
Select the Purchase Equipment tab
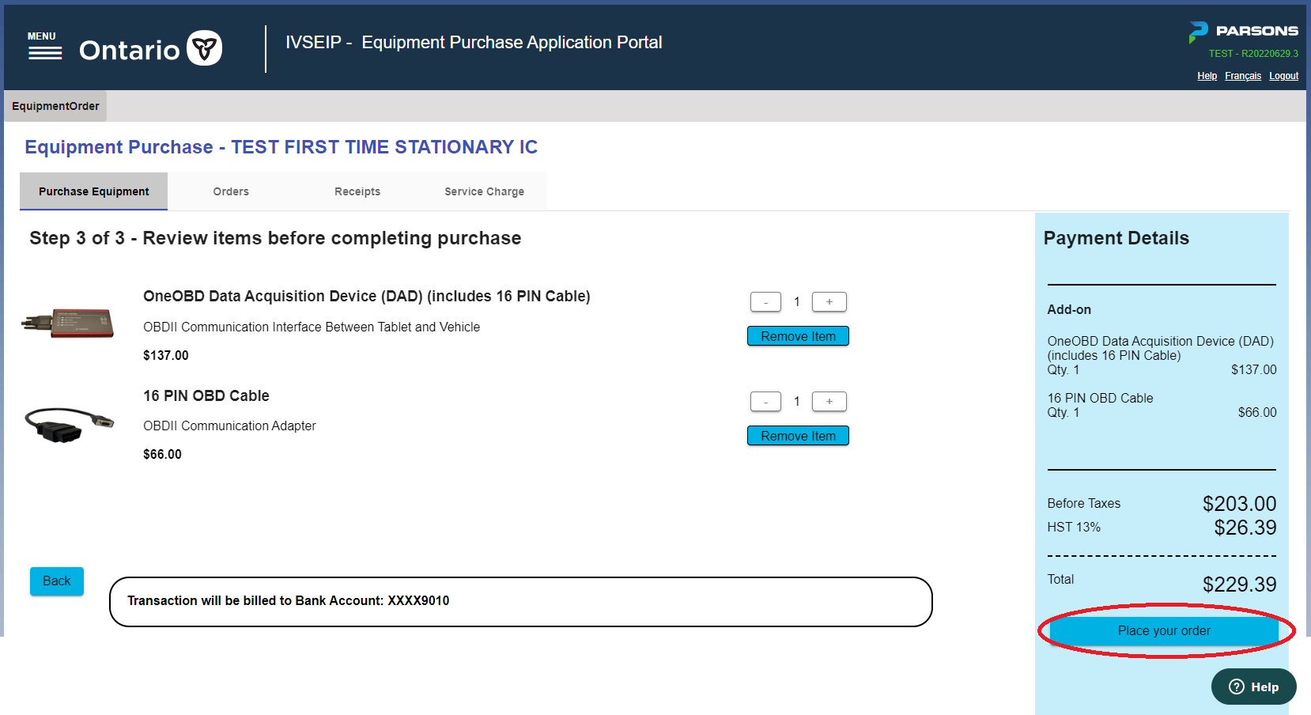[x=93, y=191]
